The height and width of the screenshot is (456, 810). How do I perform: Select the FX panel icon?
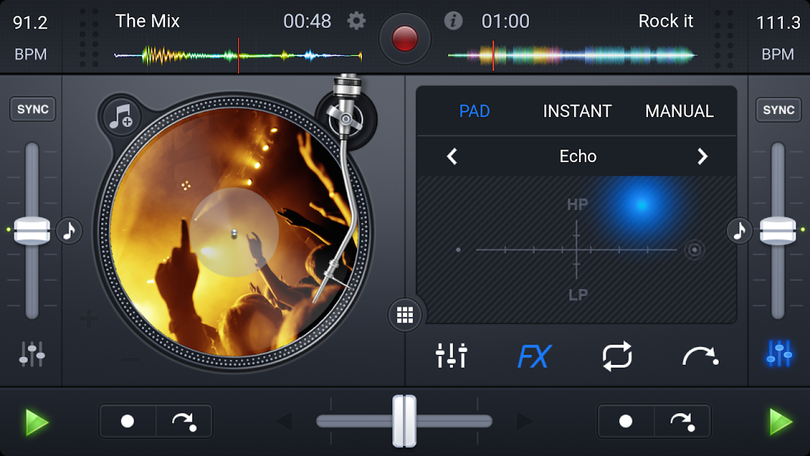535,357
